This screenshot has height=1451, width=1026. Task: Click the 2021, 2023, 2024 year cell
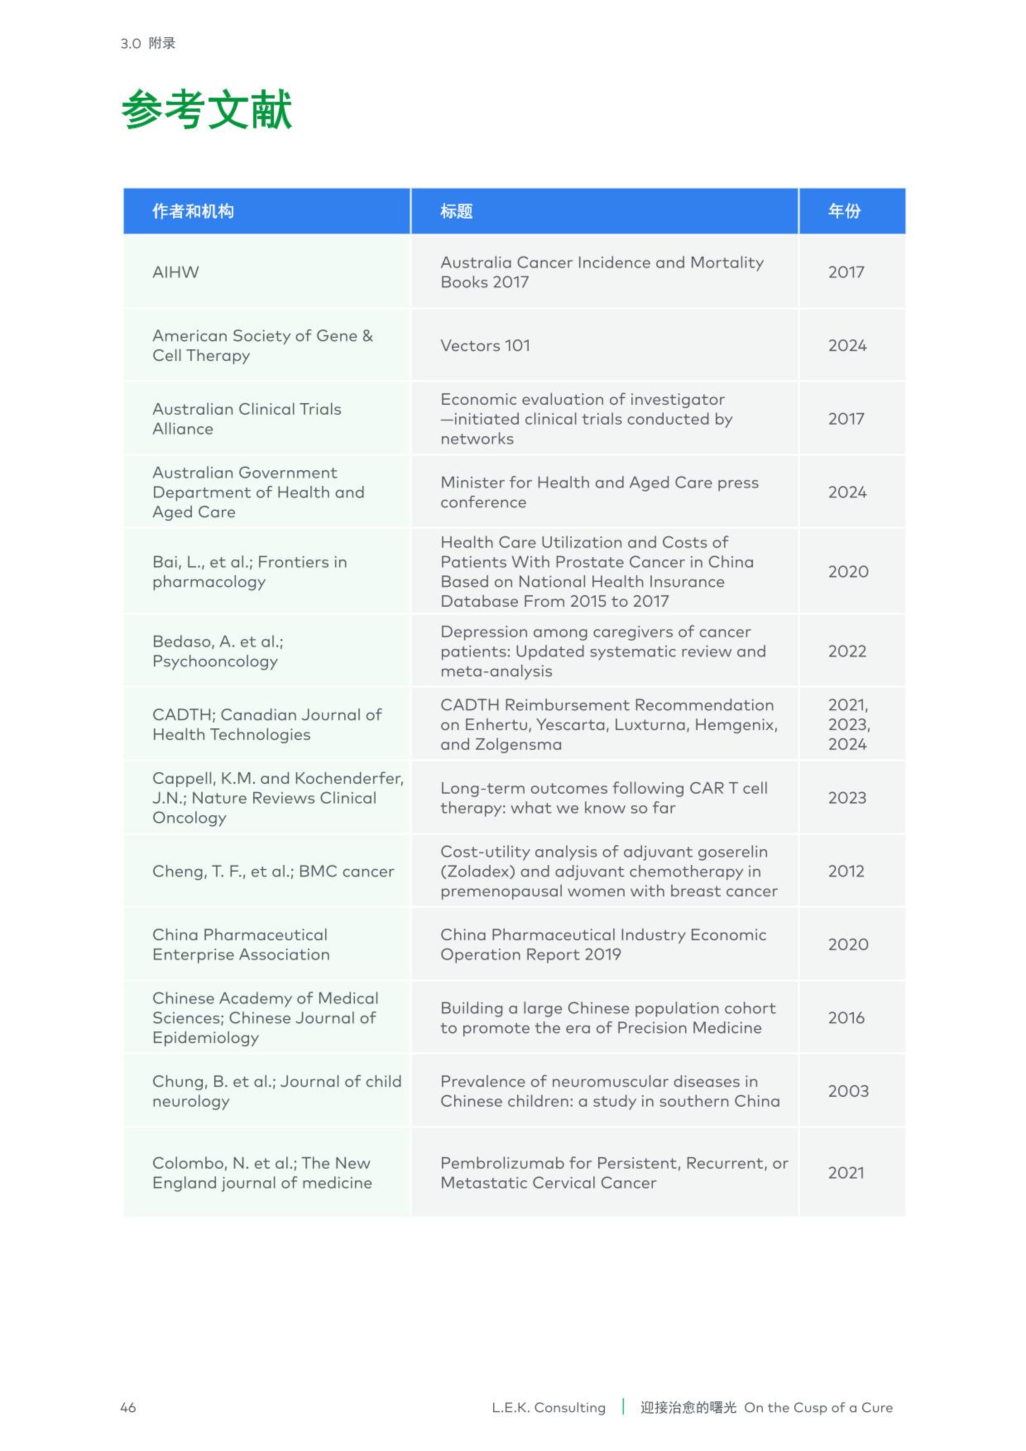(x=849, y=724)
